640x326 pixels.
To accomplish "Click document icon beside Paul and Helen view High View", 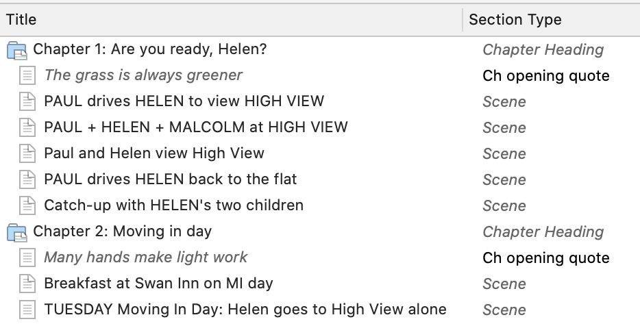I will 27,154.
